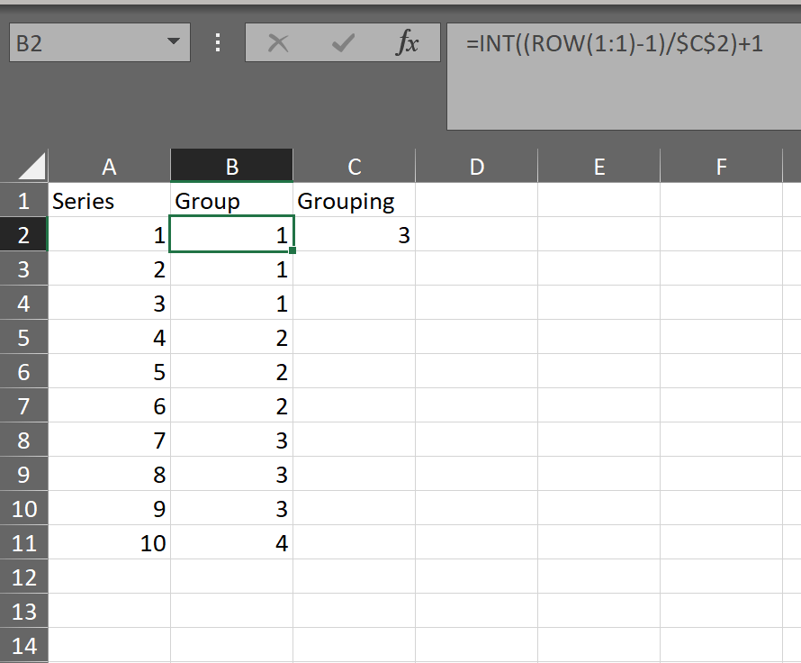Open the Name Box dropdown arrow
The image size is (801, 663).
(175, 41)
